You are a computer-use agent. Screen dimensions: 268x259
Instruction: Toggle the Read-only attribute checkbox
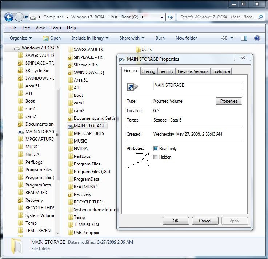tap(156, 149)
